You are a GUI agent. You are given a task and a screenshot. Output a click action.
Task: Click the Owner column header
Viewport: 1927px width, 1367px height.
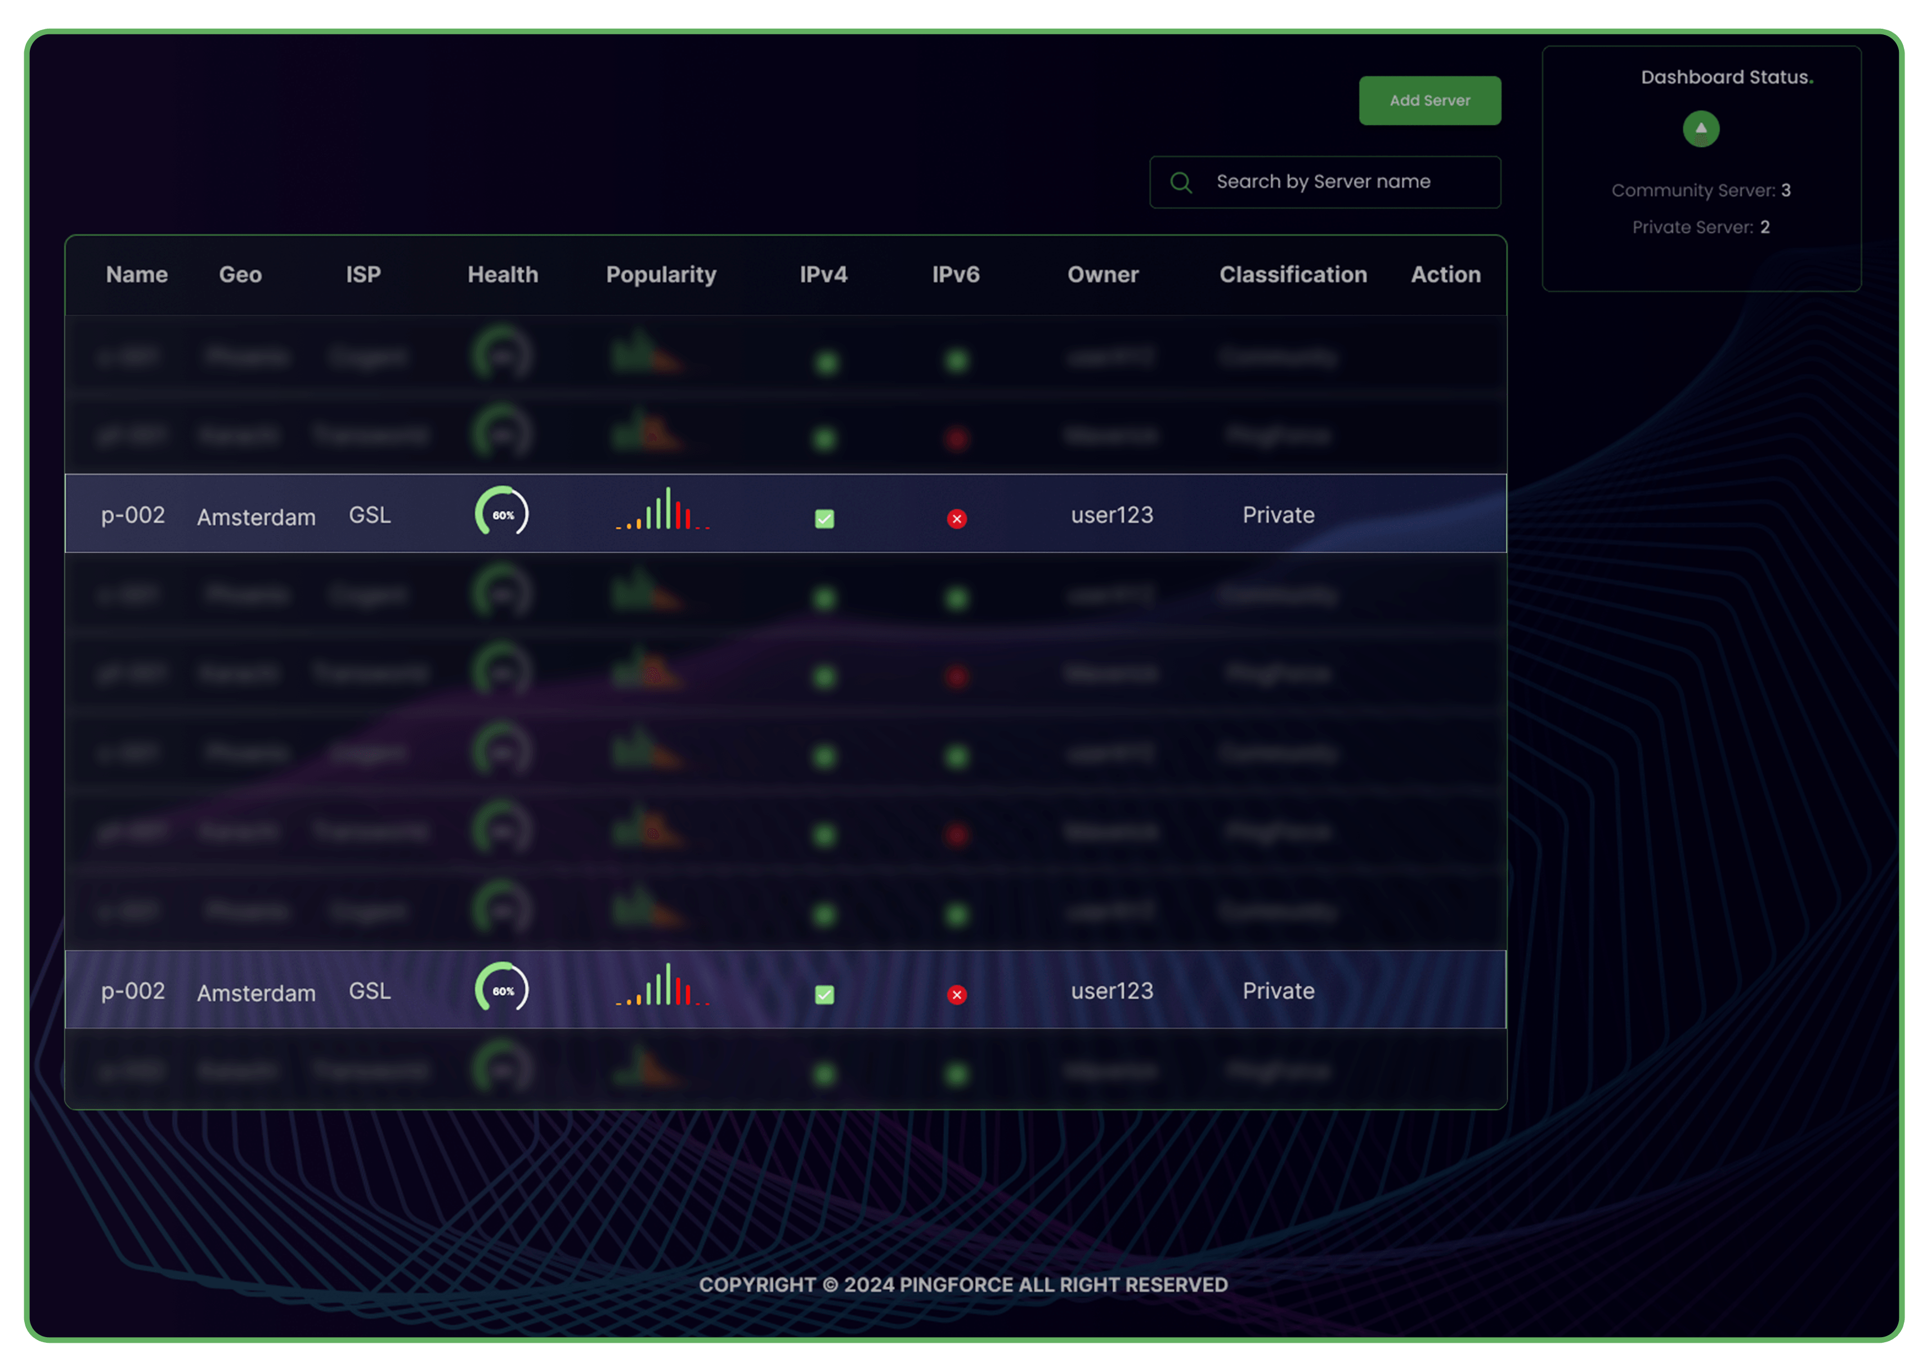(1103, 274)
